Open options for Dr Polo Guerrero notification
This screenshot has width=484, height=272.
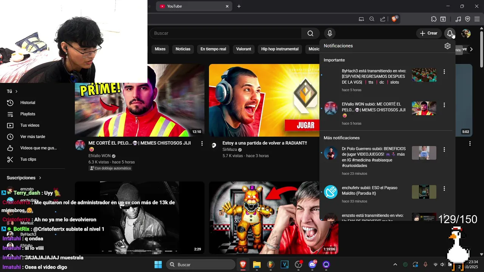(444, 150)
